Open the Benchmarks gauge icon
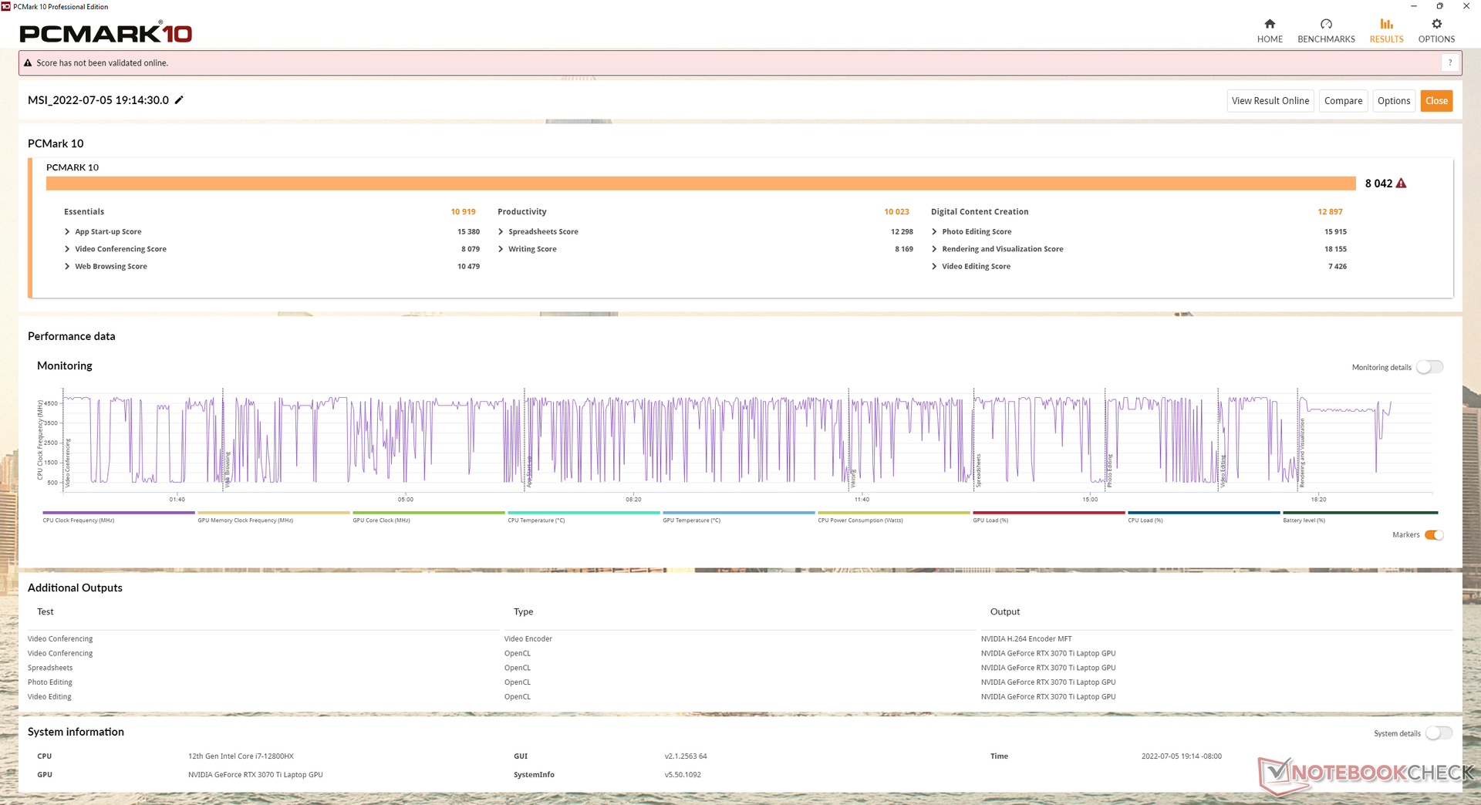The image size is (1481, 805). [1326, 25]
